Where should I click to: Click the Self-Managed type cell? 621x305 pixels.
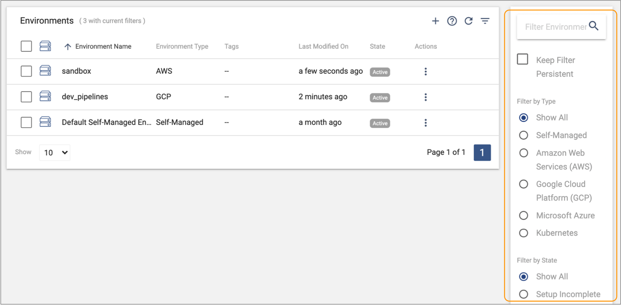point(180,122)
